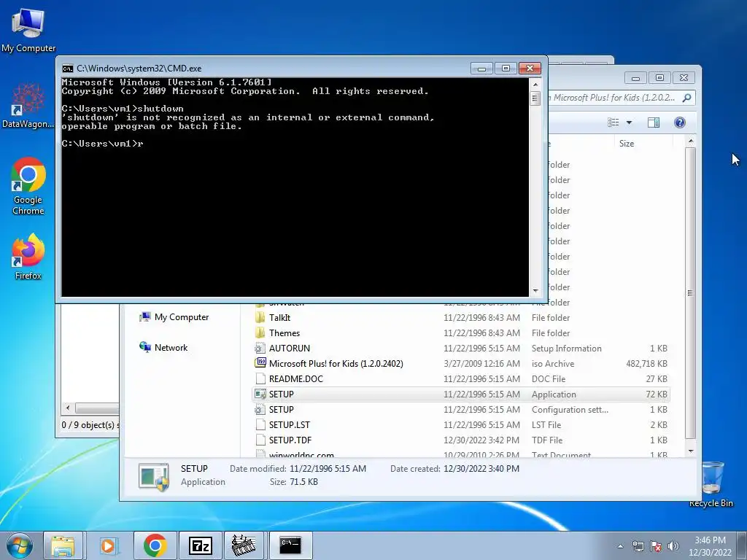Open the Windows Start menu
The image size is (747, 560).
point(20,545)
